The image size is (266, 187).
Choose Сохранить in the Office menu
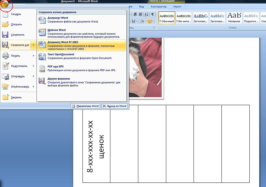[18, 35]
